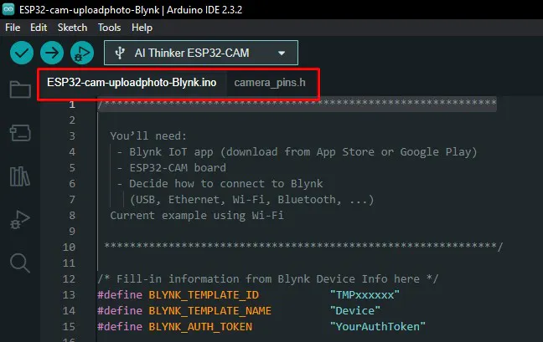Image resolution: width=543 pixels, height=342 pixels.
Task: Open the File menu
Action: click(x=13, y=28)
